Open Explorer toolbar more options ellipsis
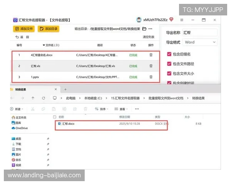 click(x=137, y=109)
